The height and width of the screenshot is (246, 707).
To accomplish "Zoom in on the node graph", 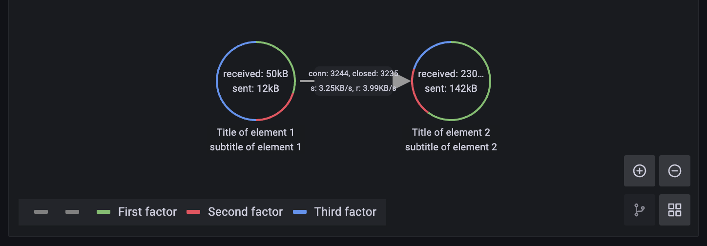I will [639, 171].
